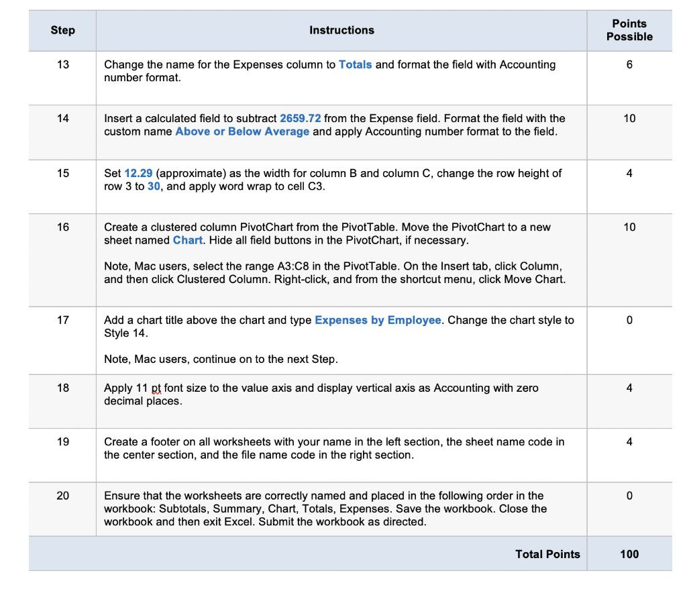Select step number 17
The height and width of the screenshot is (591, 687).
63,320
